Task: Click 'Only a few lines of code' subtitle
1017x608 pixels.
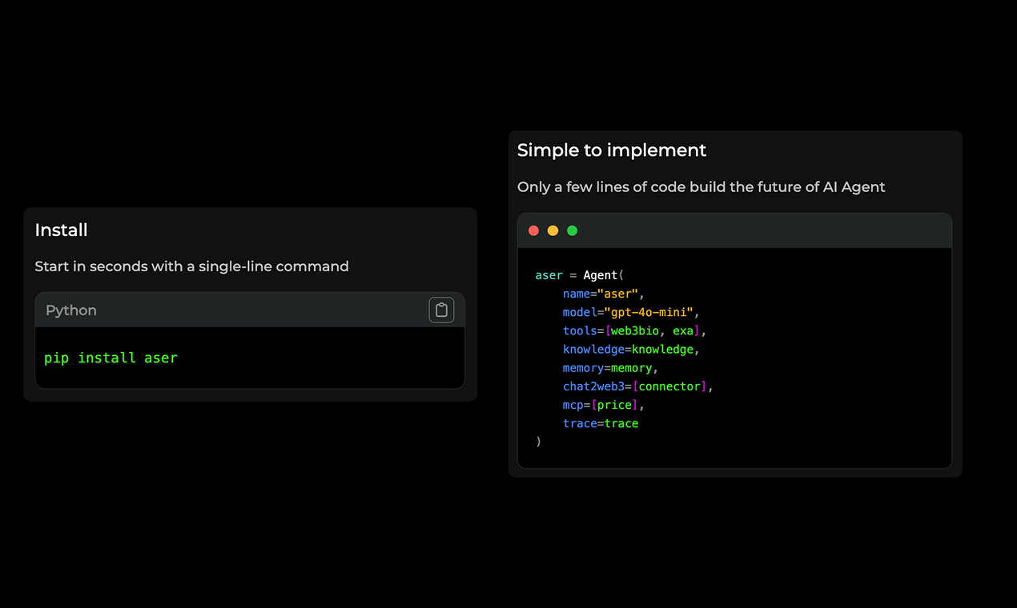Action: pyautogui.click(x=701, y=187)
